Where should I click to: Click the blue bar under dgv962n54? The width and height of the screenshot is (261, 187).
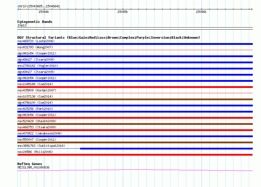[135, 81]
